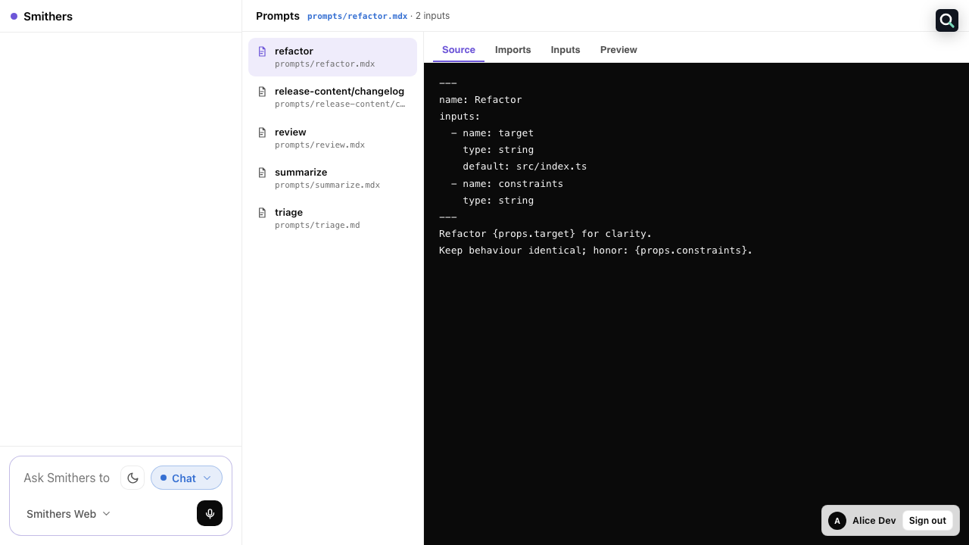Select the release-content/changelog prompt
Image resolution: width=969 pixels, height=545 pixels.
pyautogui.click(x=332, y=97)
